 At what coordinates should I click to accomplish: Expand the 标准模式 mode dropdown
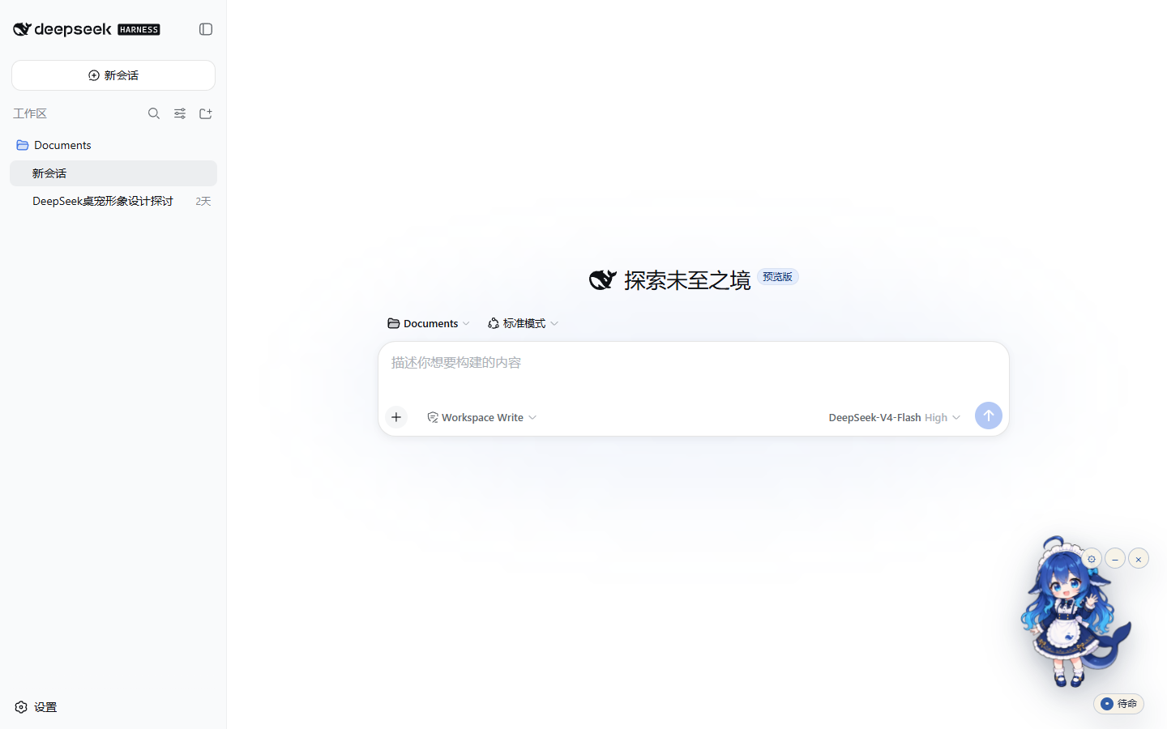(x=524, y=323)
